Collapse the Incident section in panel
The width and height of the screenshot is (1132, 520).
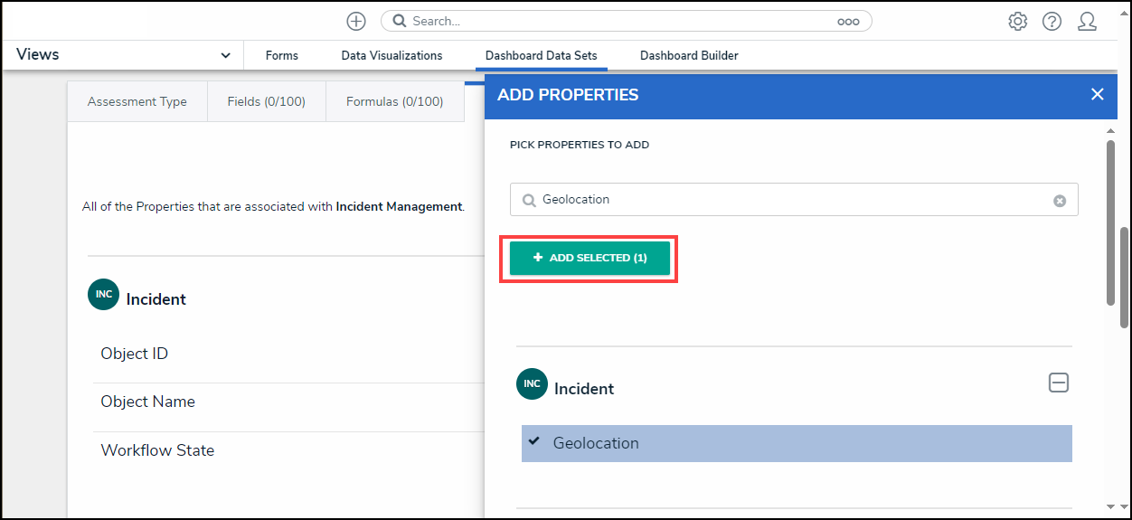pyautogui.click(x=1058, y=383)
